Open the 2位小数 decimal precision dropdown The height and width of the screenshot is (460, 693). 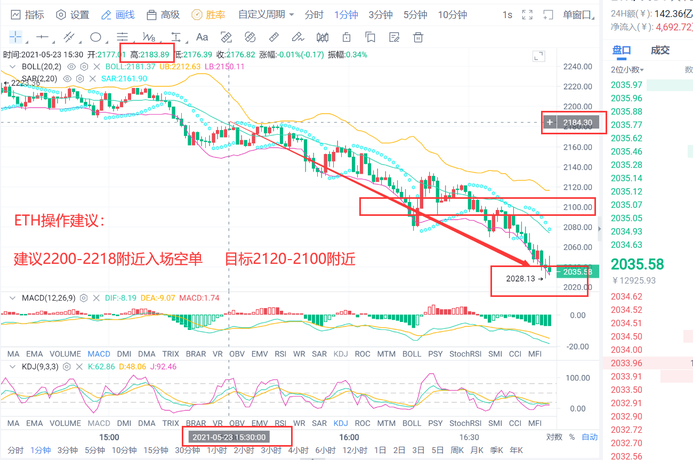click(x=625, y=69)
